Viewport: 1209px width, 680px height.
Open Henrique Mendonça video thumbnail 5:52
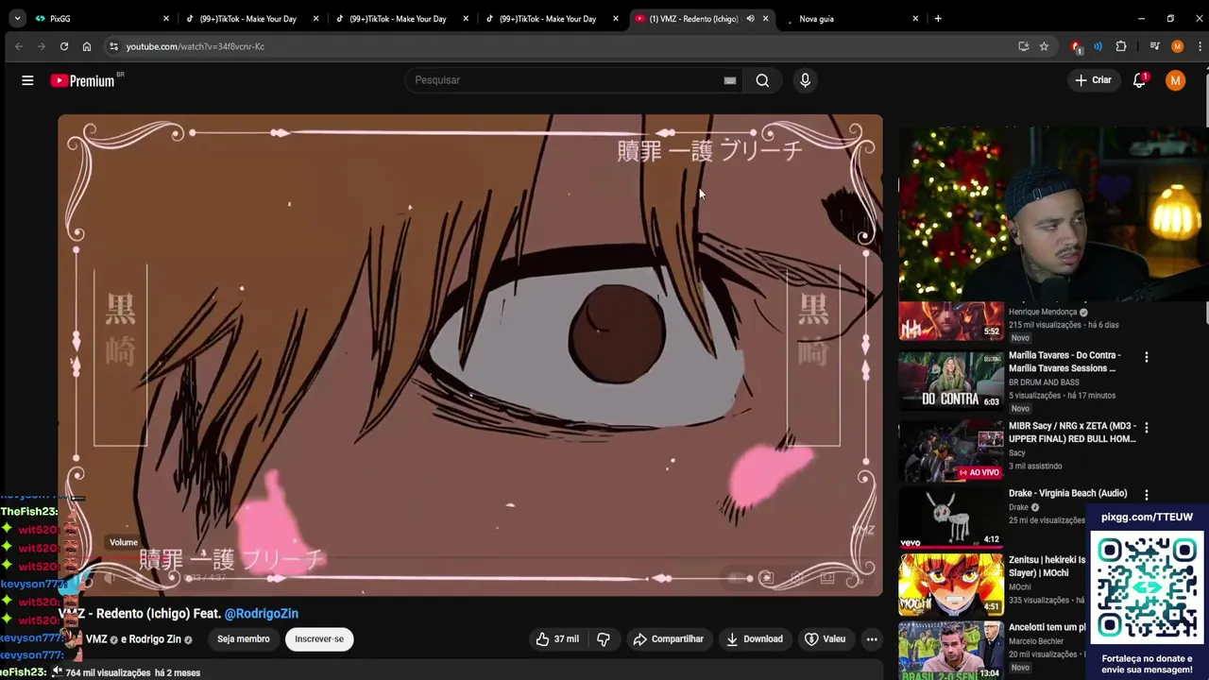(951, 321)
